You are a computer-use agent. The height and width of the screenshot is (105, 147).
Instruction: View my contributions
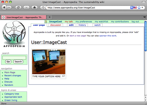click(120, 22)
